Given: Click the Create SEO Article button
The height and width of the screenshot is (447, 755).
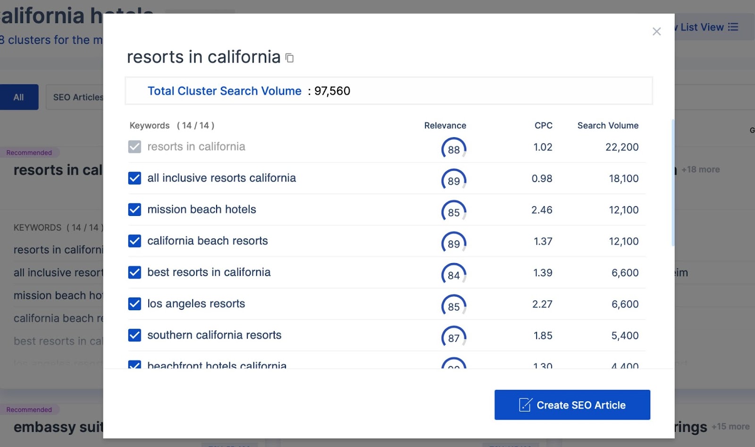Looking at the screenshot, I should 572,405.
